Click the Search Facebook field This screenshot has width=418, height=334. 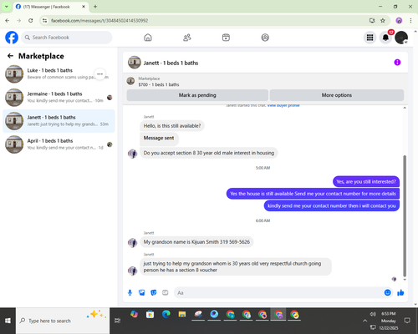click(x=67, y=38)
